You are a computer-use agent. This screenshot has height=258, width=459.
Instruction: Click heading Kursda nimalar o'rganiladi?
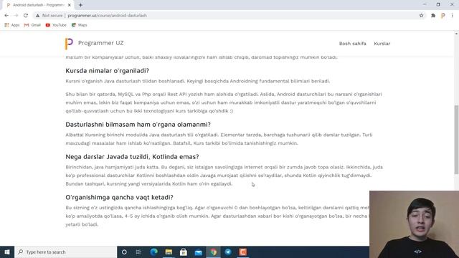pos(108,71)
